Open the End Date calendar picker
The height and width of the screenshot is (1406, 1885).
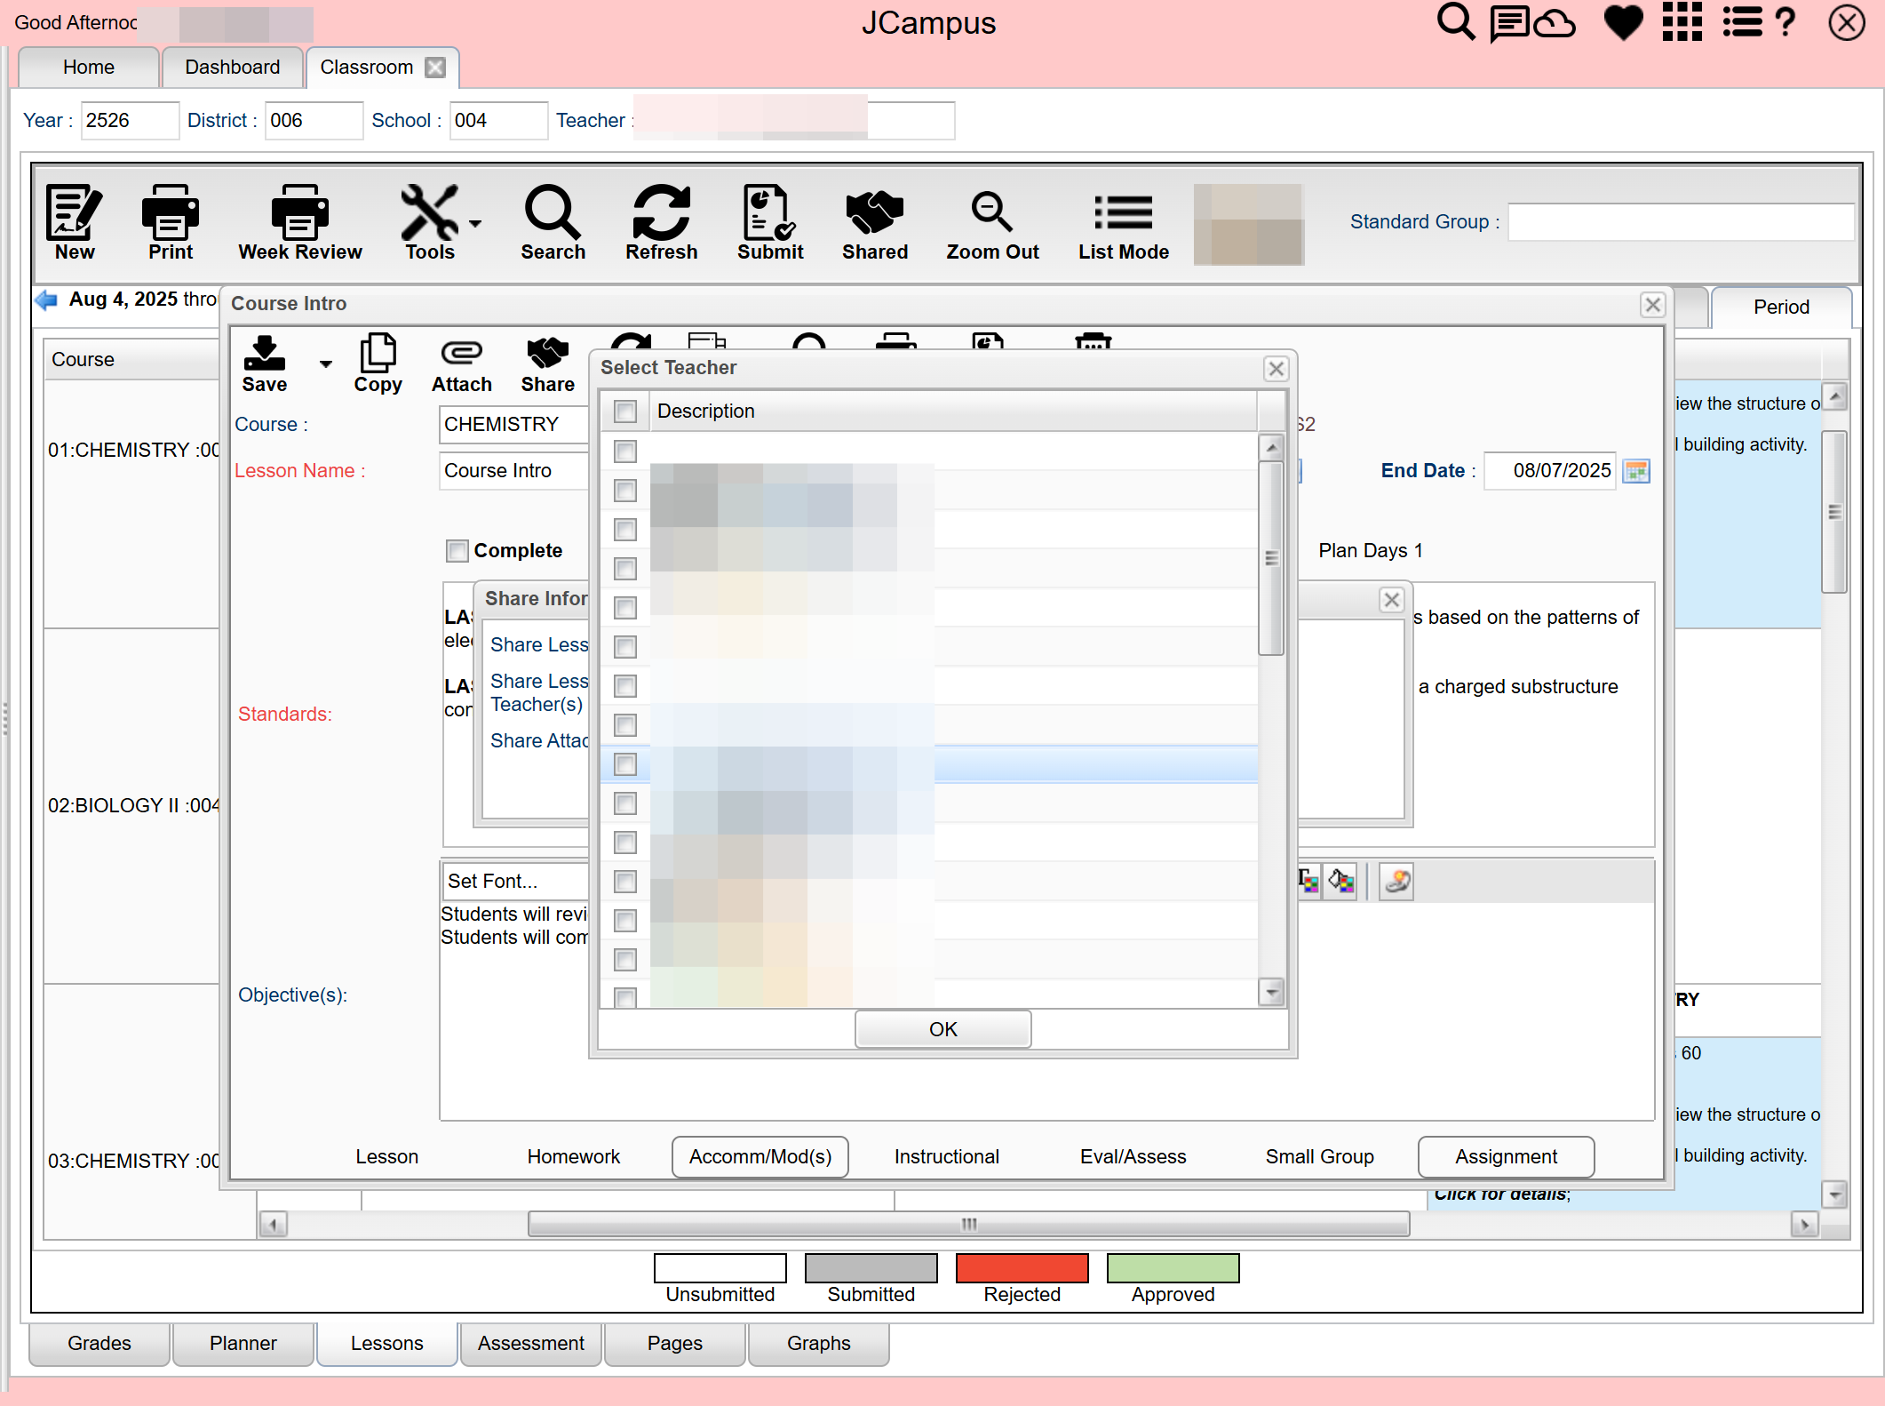coord(1635,471)
